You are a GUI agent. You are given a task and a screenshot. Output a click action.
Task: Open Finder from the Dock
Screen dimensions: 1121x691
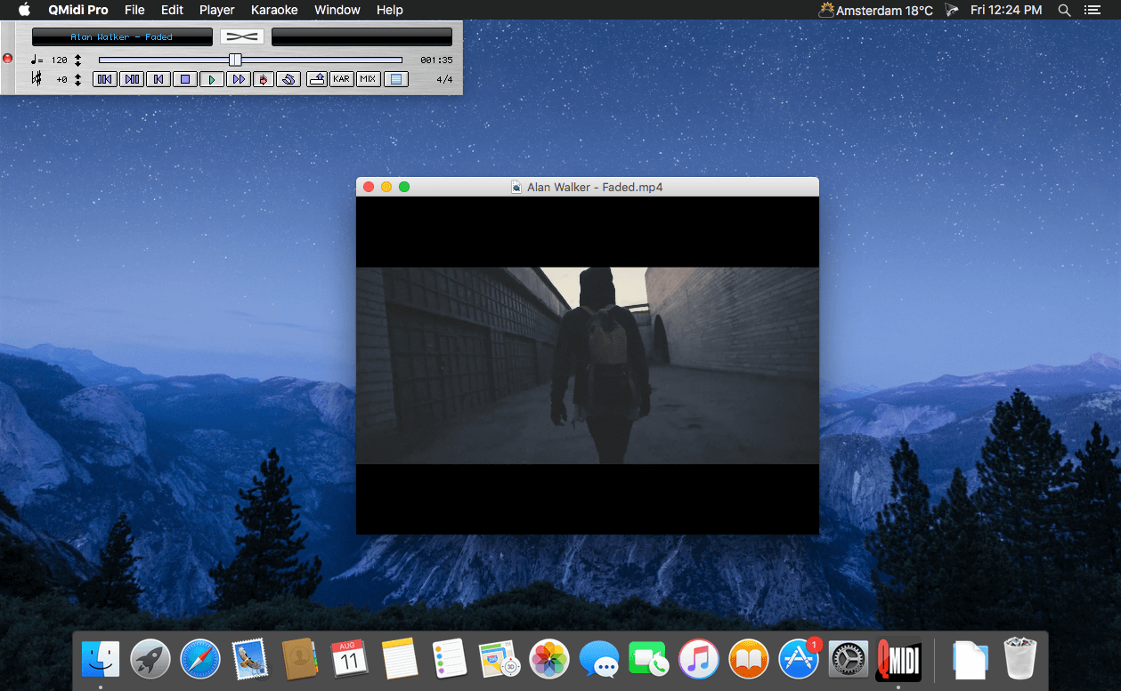101,659
